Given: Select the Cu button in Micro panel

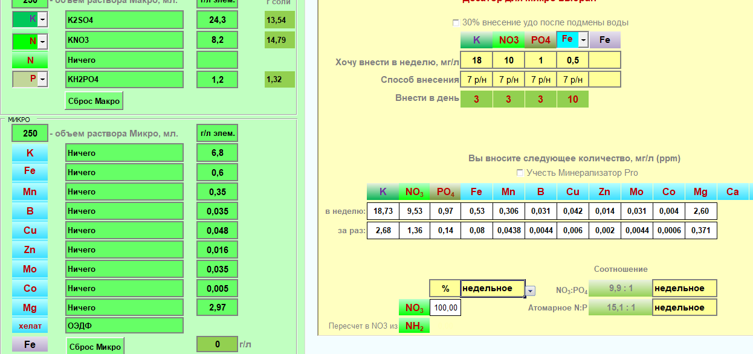Looking at the screenshot, I should 30,231.
